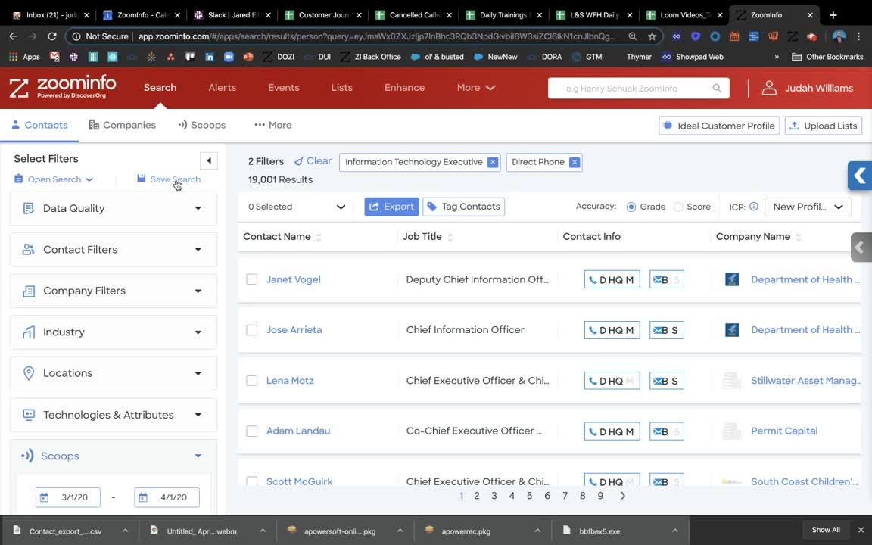Expand Data Quality filter section
This screenshot has height=545, width=872.
coord(114,209)
